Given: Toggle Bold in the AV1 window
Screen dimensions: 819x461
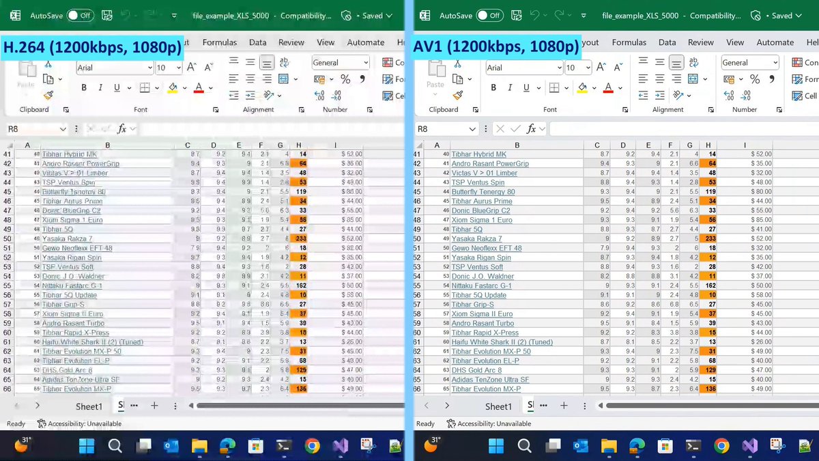Looking at the screenshot, I should point(493,88).
